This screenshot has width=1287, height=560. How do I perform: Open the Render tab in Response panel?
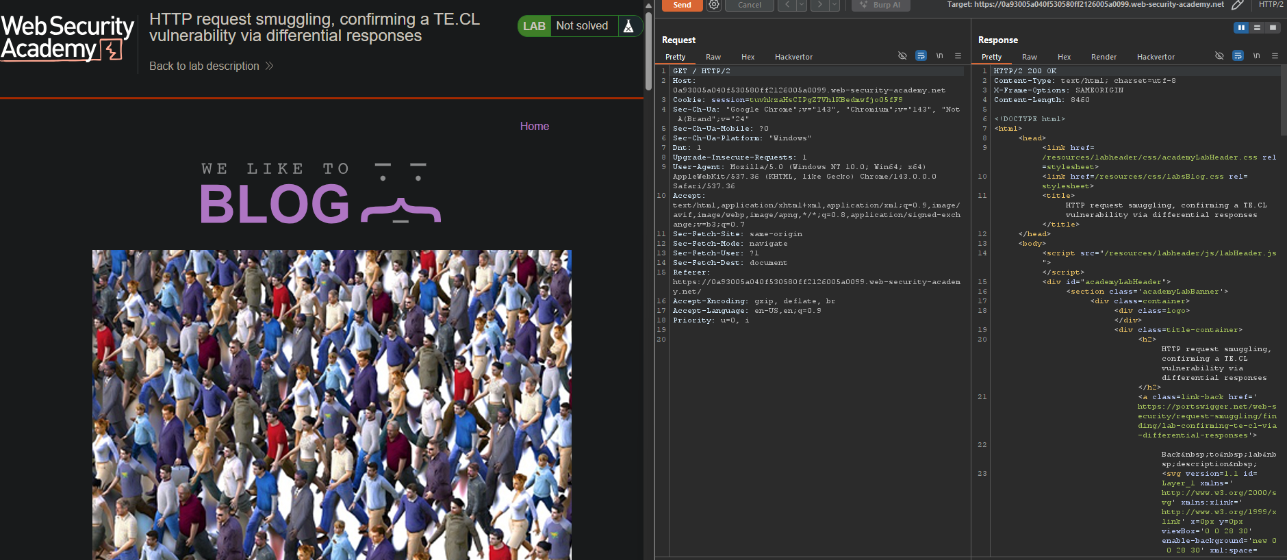[x=1104, y=57]
